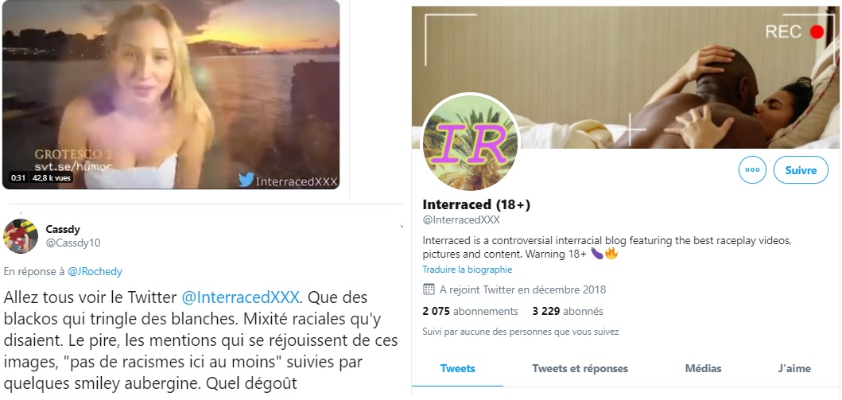Play the embedded video thumbnail
This screenshot has width=842, height=400.
click(171, 95)
